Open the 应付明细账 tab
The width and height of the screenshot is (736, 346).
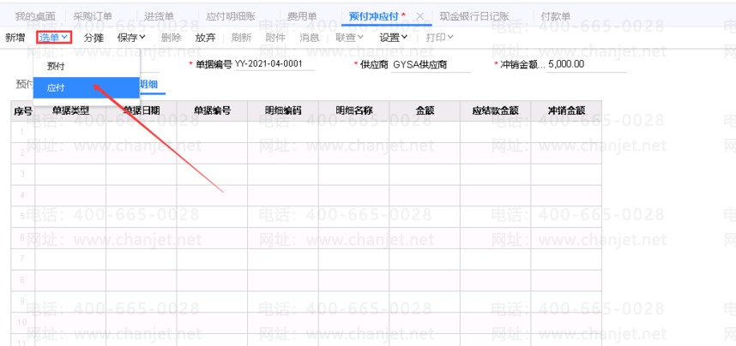(231, 16)
